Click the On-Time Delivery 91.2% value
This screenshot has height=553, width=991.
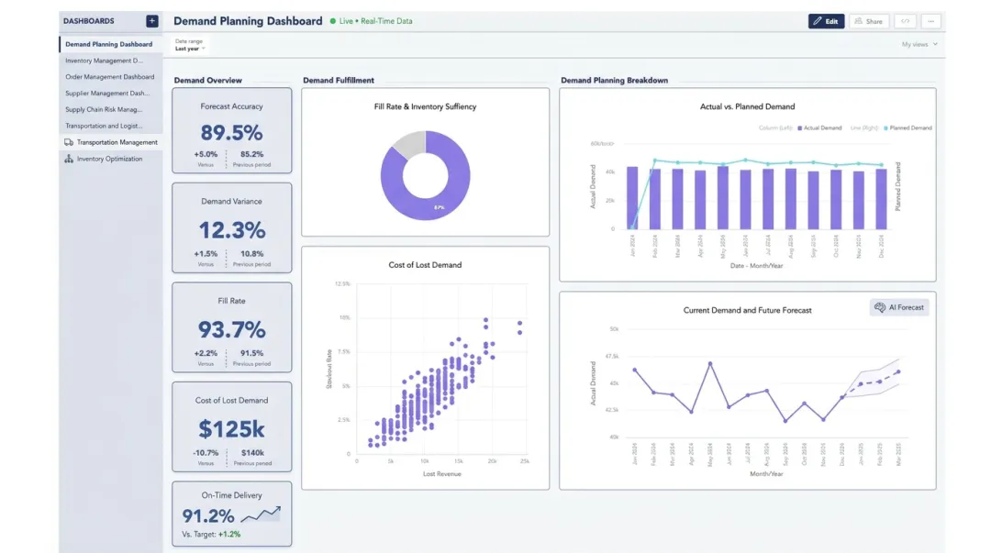coord(208,515)
